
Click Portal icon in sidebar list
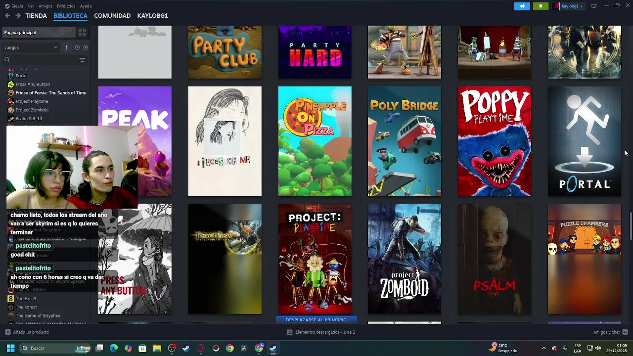coord(11,76)
